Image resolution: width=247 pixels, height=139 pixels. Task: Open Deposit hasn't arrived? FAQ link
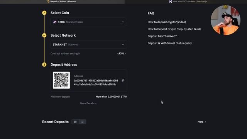click(x=162, y=36)
